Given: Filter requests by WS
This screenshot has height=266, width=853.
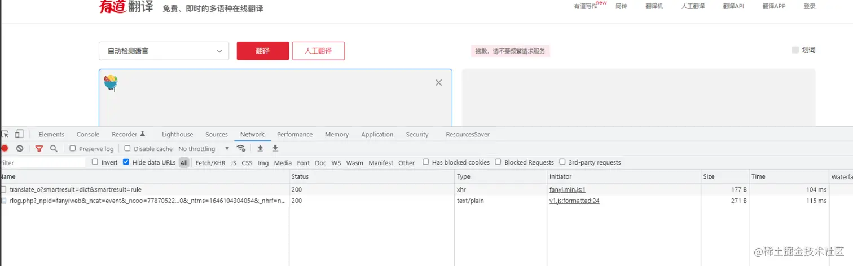Looking at the screenshot, I should 336,163.
